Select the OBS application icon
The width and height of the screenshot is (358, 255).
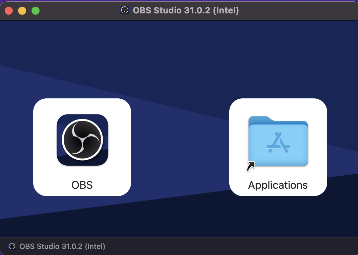coord(82,140)
